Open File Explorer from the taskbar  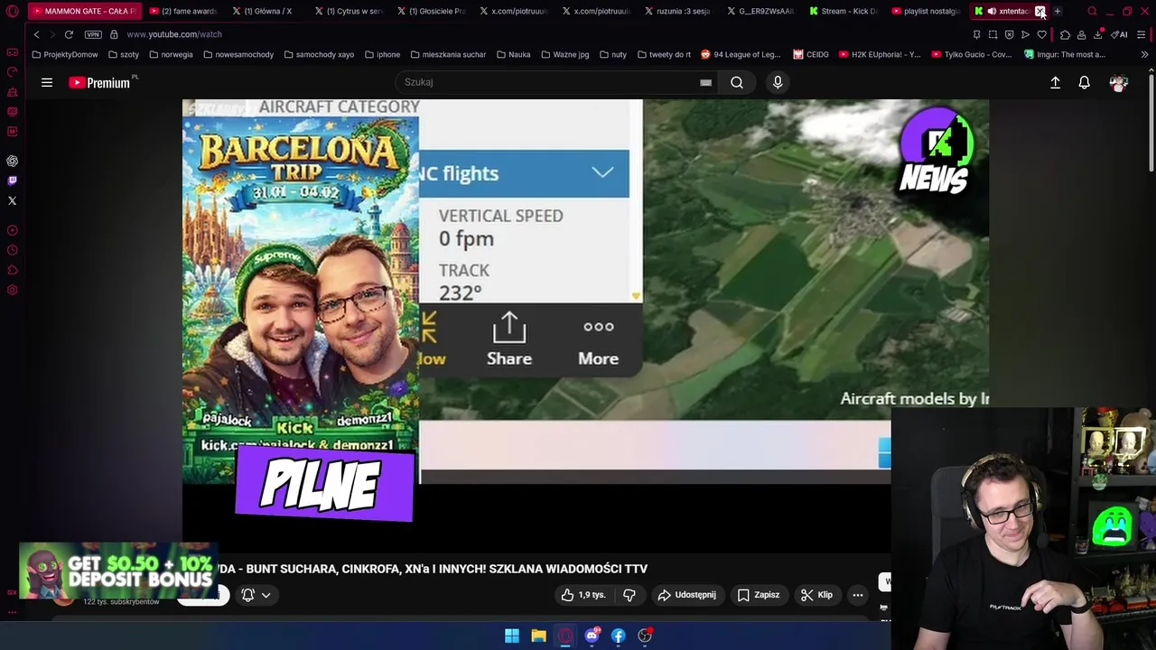pyautogui.click(x=538, y=636)
